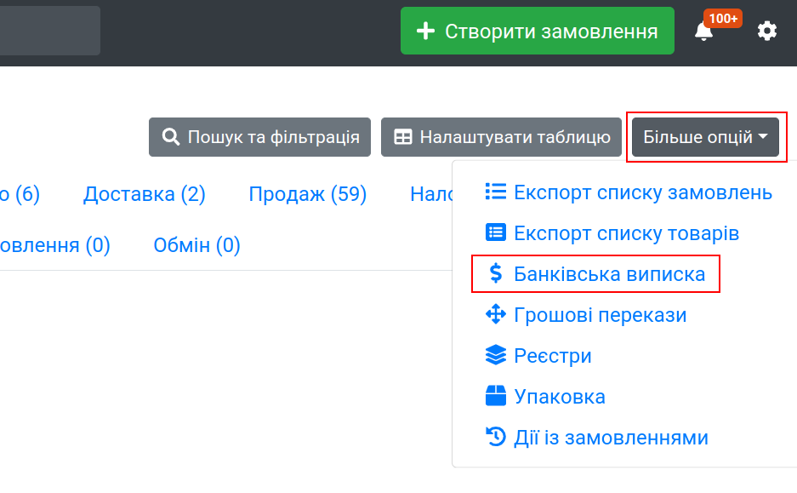Open Пошук та фільтрація panel
The width and height of the screenshot is (797, 493).
point(259,137)
